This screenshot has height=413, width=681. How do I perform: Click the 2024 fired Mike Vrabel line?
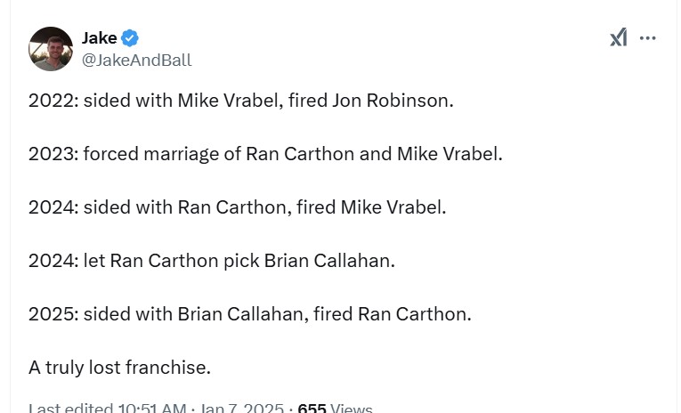point(237,207)
